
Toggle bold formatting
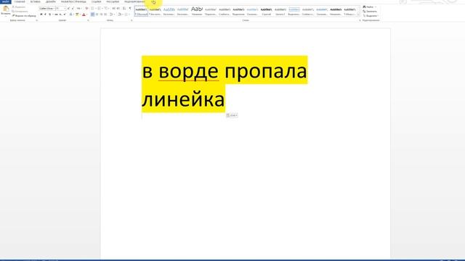pos(41,14)
